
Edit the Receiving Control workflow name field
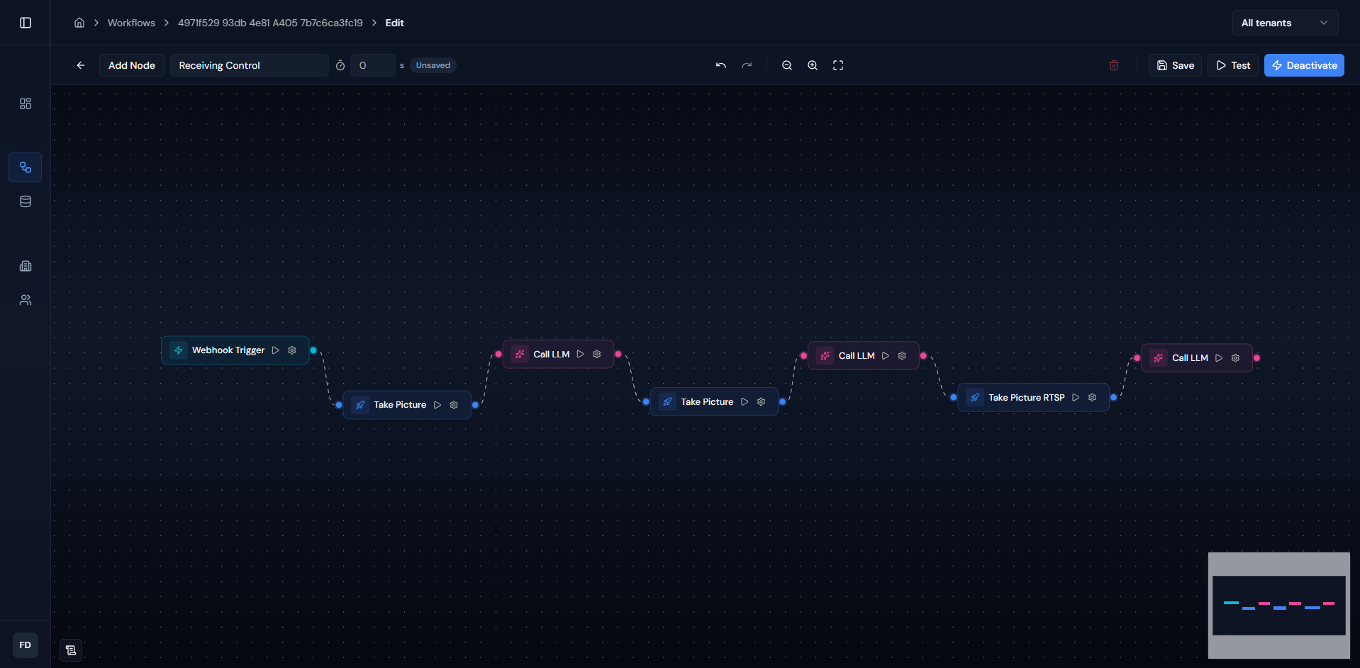[x=249, y=65]
